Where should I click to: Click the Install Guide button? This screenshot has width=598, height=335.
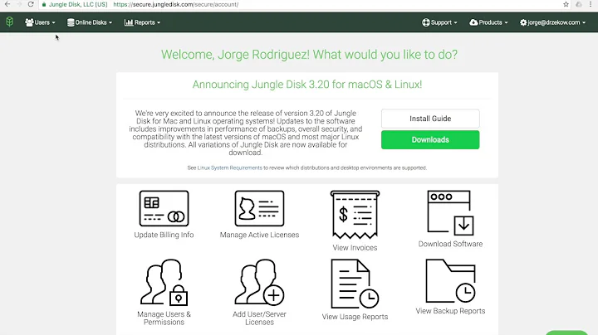click(x=430, y=119)
